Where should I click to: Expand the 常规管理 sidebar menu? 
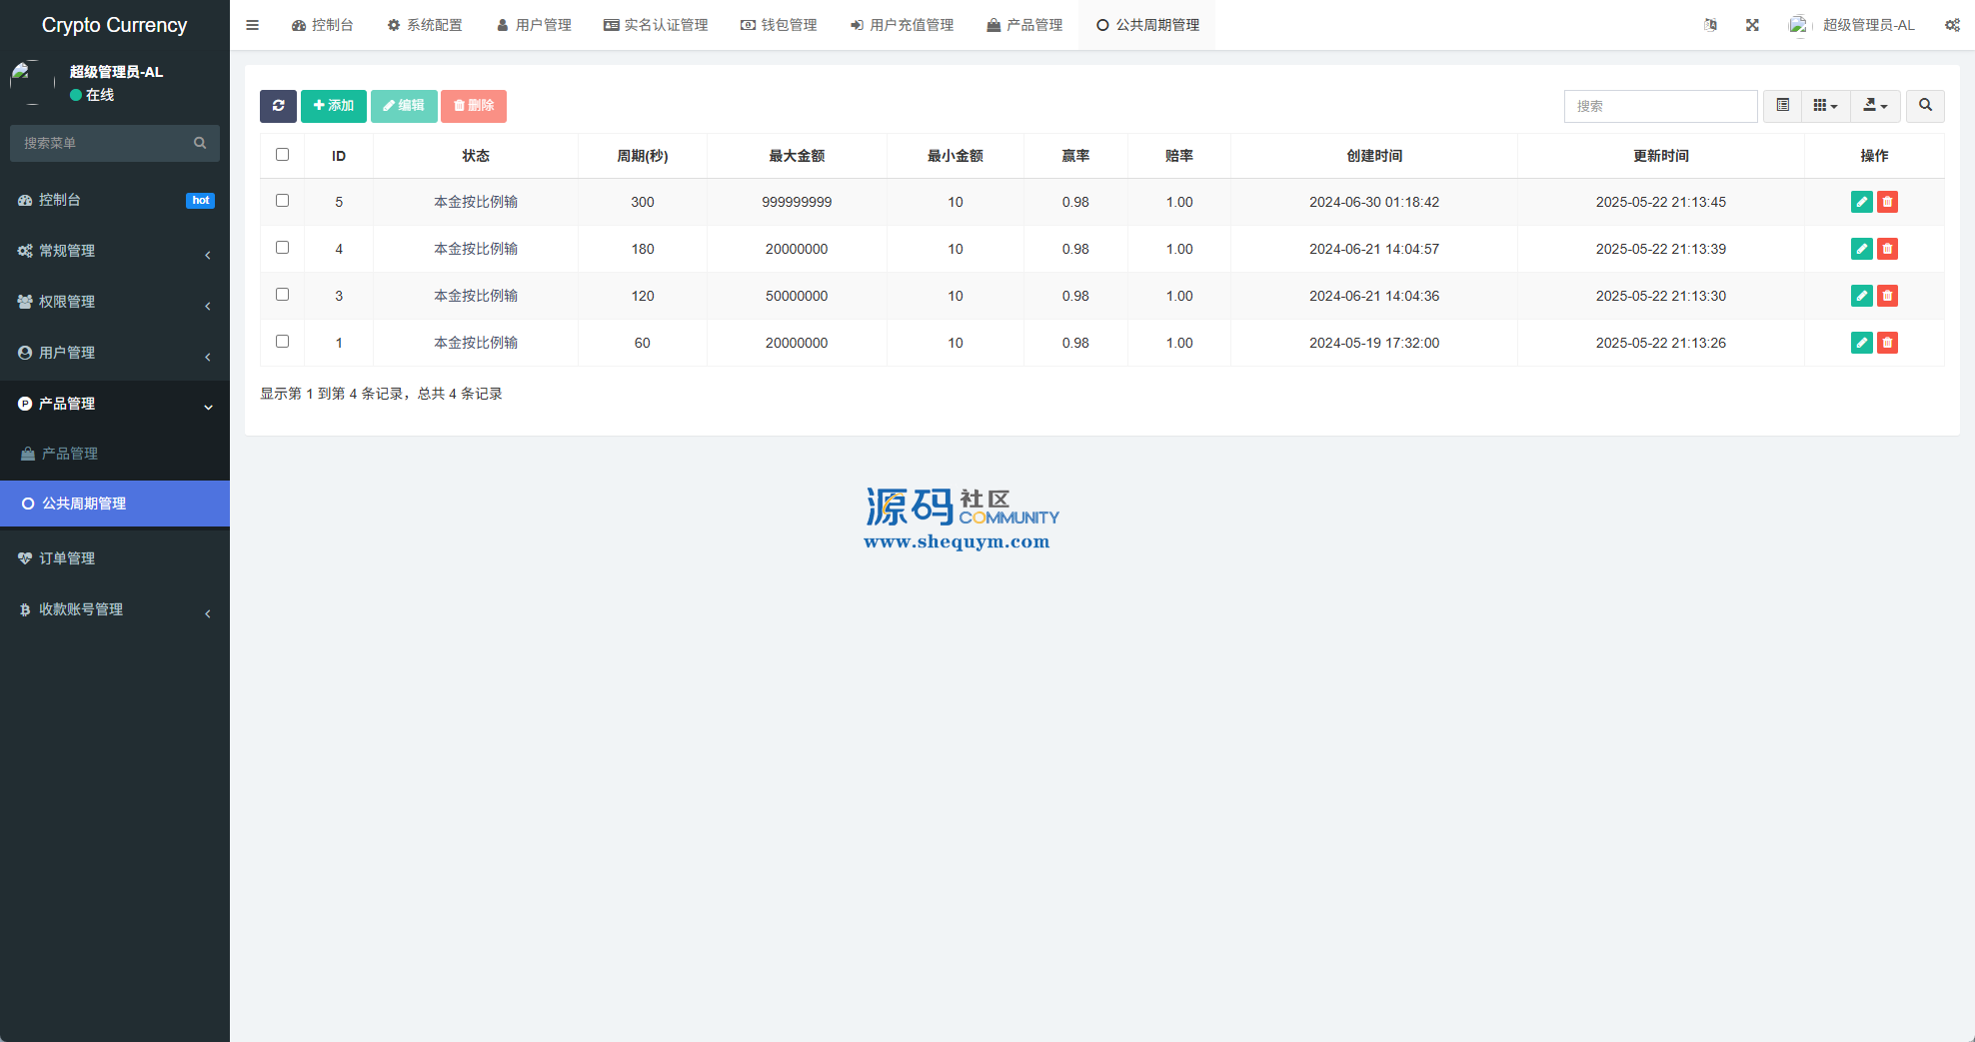(115, 251)
